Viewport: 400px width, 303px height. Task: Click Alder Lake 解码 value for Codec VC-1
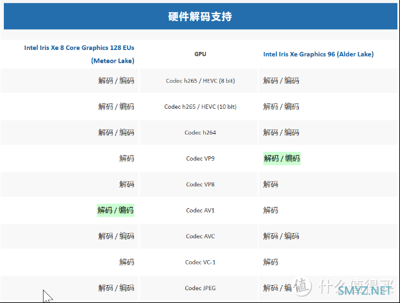point(271,262)
